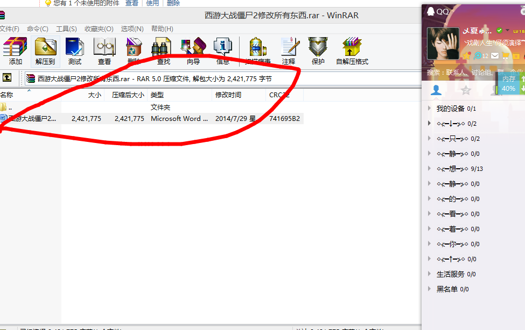Viewport: 525px width, 330px height.
Task: Open the 选项(N) menu
Action: click(x=132, y=28)
